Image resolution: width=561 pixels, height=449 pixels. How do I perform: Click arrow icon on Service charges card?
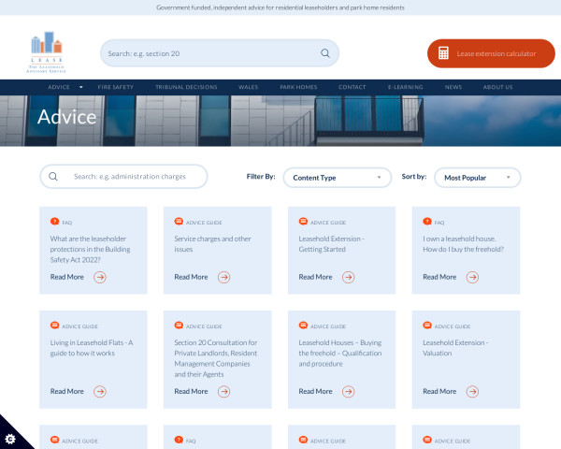click(x=223, y=277)
